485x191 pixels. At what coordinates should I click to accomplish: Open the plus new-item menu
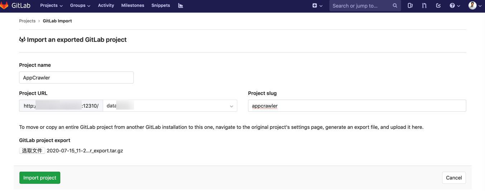click(x=317, y=5)
